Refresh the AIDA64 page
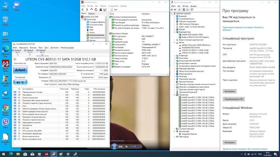Screen dimensions: 280x157 [96, 10]
